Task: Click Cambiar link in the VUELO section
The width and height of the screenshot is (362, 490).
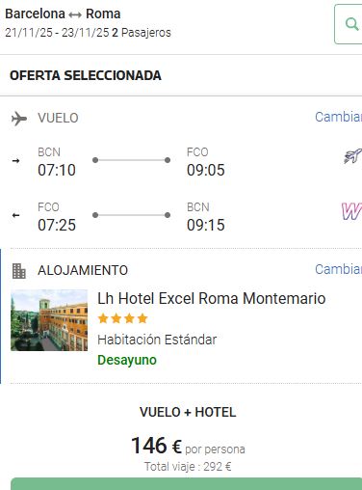Action: point(338,117)
